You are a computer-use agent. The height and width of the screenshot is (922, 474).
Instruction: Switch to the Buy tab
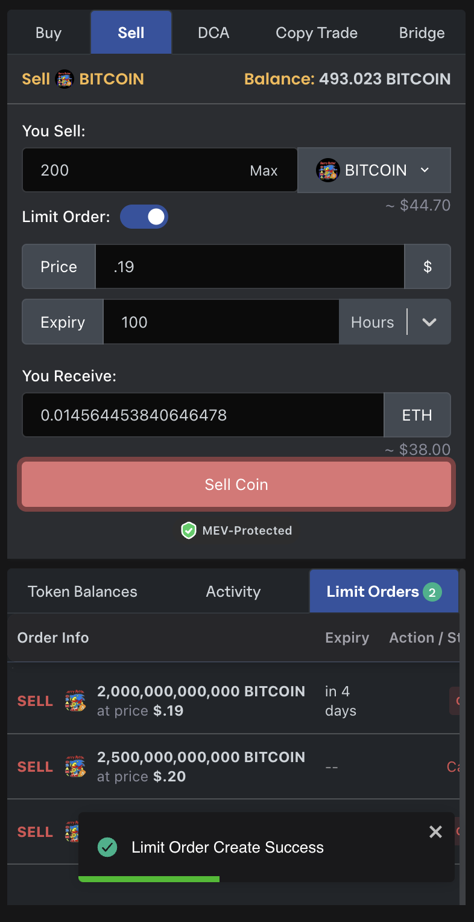[48, 33]
